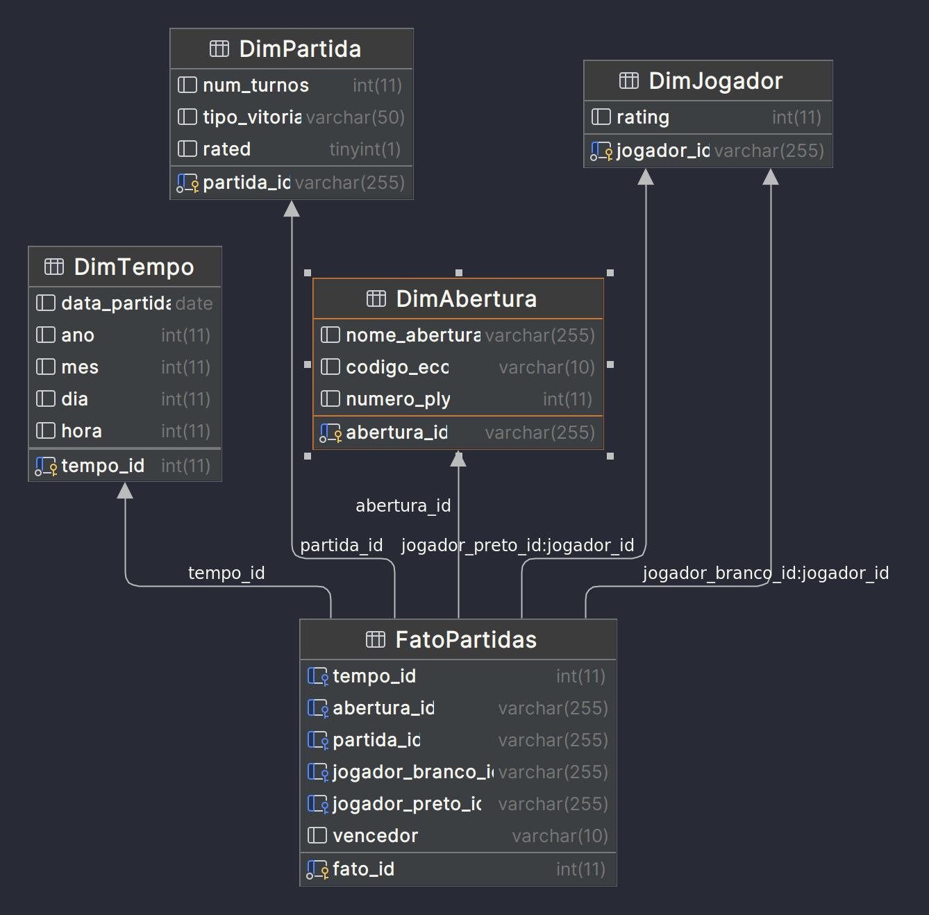Click the primary key icon of abertura_id in DimAbertura
This screenshot has height=915, width=929.
click(x=330, y=433)
